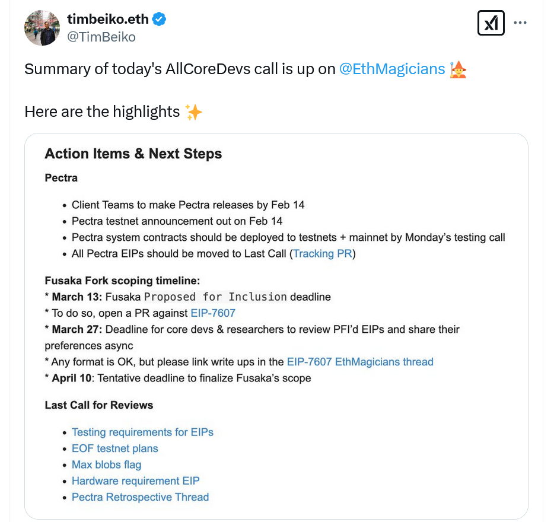Click the EIP-7607 link after PR against

pyautogui.click(x=213, y=313)
